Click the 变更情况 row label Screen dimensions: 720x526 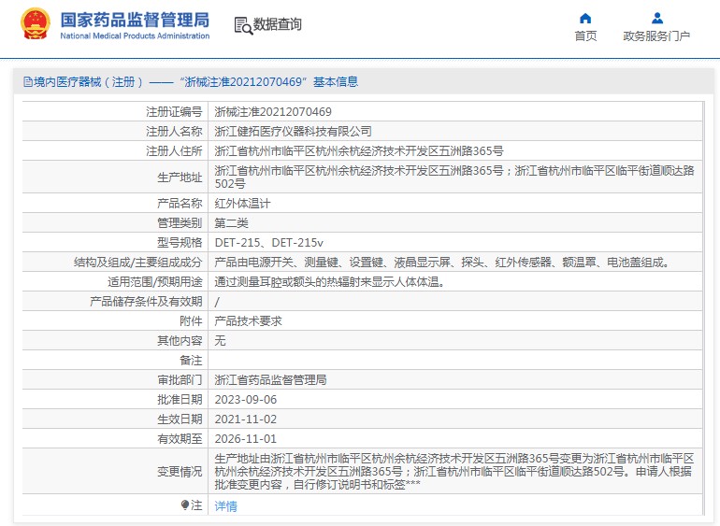180,472
